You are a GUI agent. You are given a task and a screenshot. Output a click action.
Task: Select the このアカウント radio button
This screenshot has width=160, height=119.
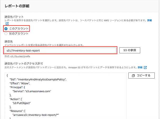[6, 29]
